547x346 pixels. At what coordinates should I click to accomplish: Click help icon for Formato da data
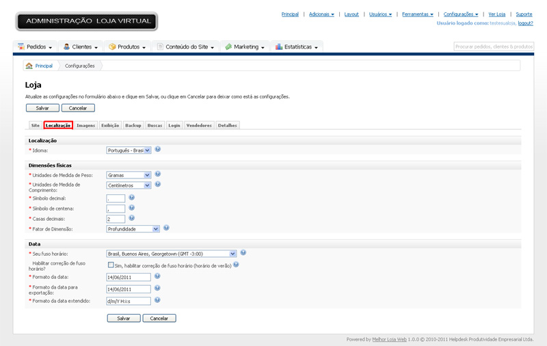coord(157,276)
